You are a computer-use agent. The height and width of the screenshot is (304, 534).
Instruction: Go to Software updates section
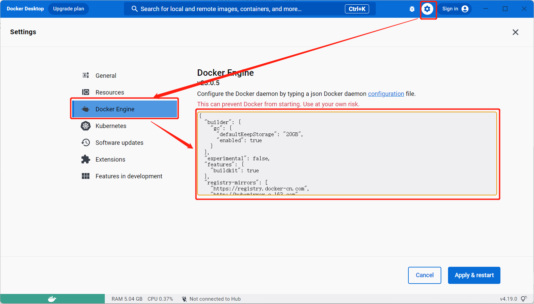tap(125, 142)
